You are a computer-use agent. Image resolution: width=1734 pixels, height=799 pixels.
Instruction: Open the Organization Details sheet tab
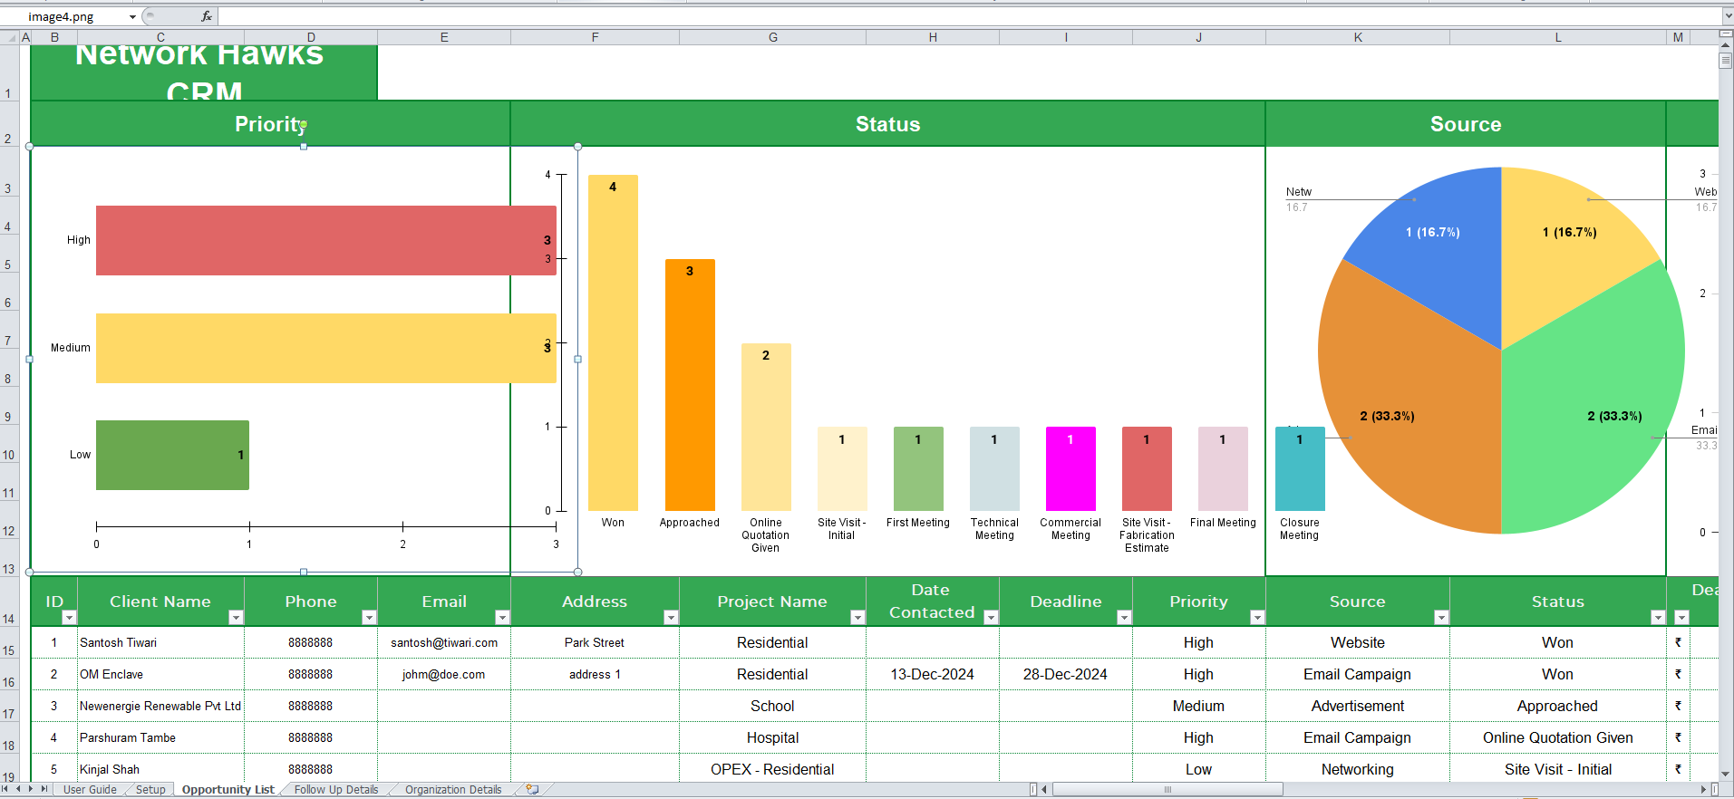453,789
